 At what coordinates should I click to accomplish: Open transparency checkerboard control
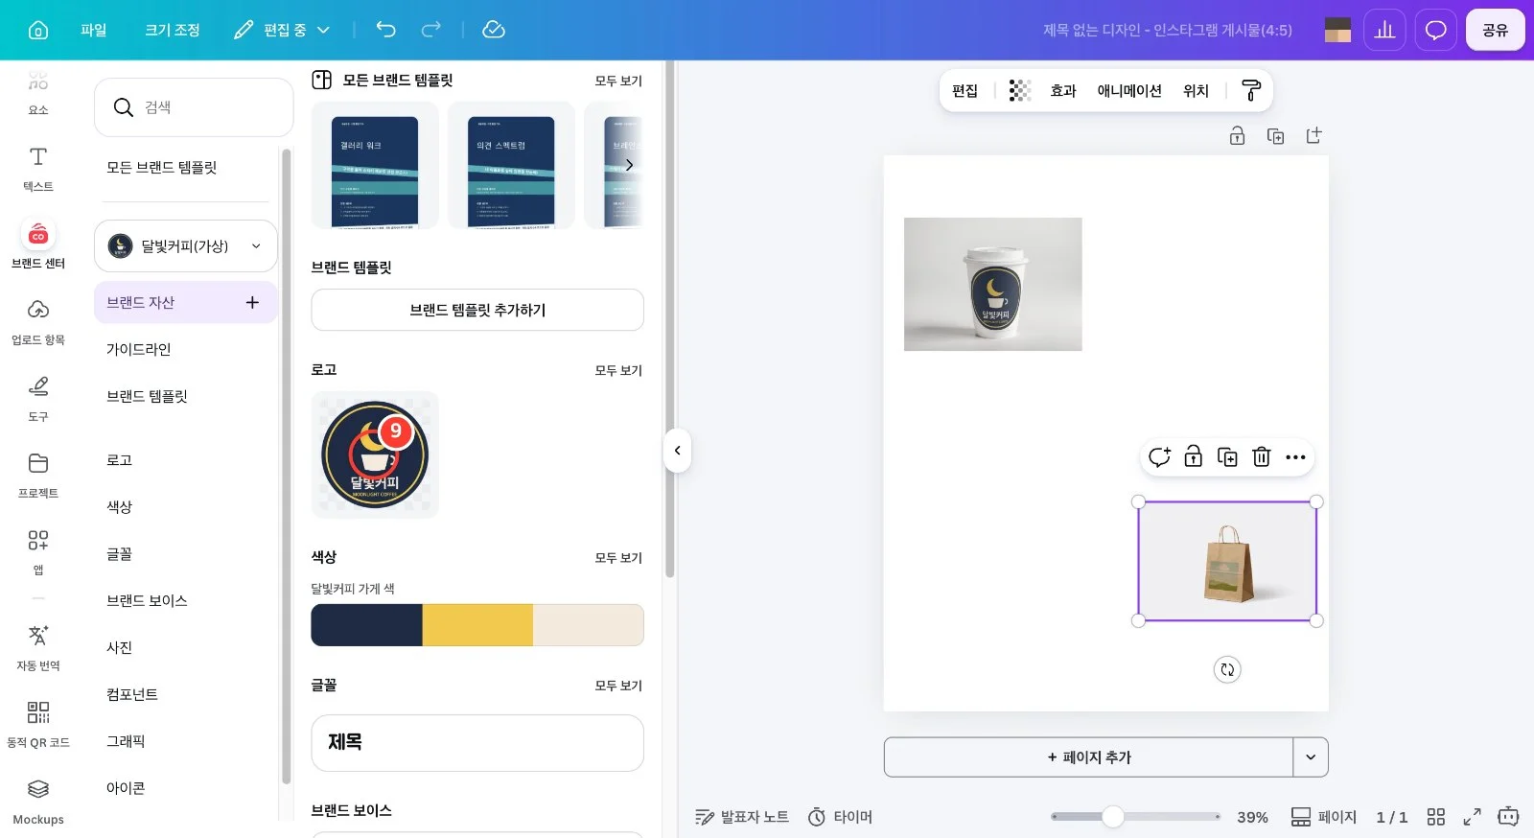(1020, 90)
